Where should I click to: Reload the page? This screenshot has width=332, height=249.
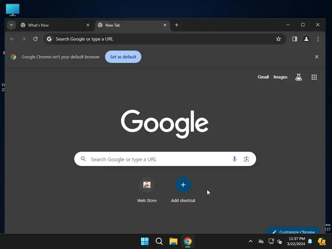coord(35,39)
